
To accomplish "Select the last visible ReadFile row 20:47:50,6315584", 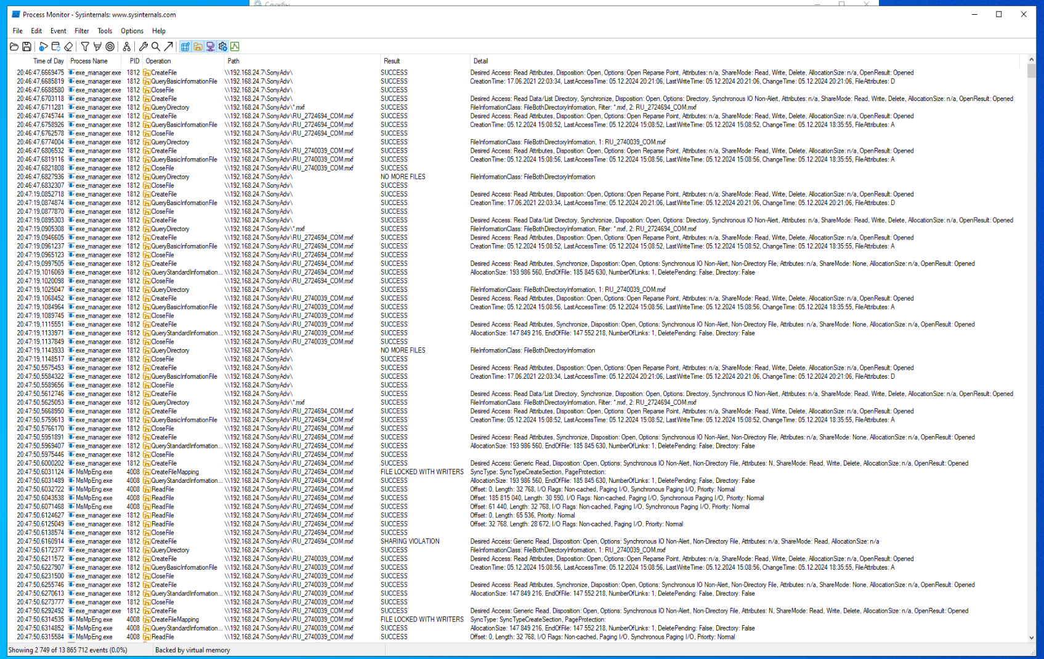I will [x=517, y=637].
